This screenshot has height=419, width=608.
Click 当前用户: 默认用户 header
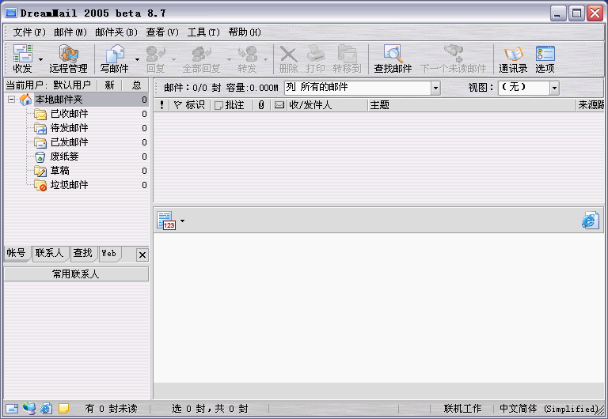click(x=49, y=85)
